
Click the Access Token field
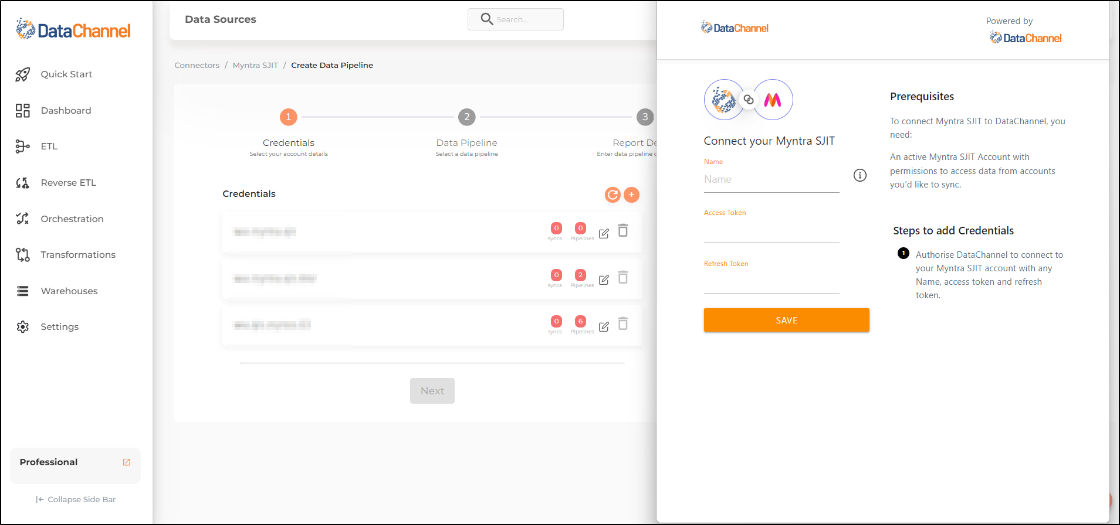click(772, 231)
